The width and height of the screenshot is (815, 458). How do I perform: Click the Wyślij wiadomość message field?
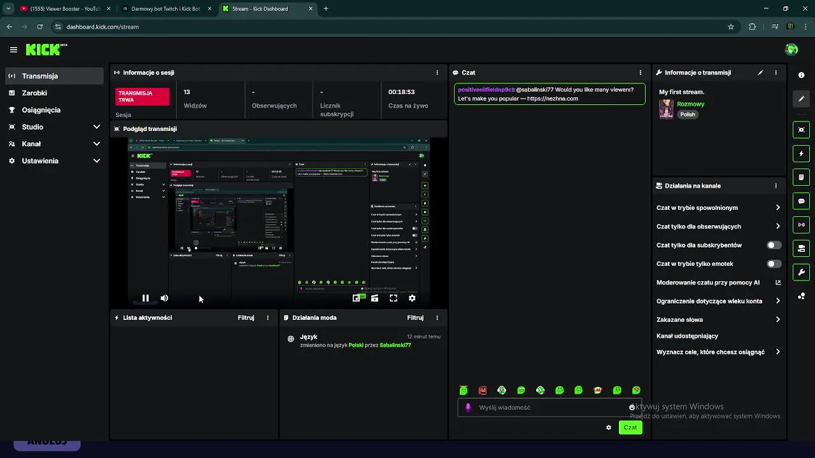point(550,408)
